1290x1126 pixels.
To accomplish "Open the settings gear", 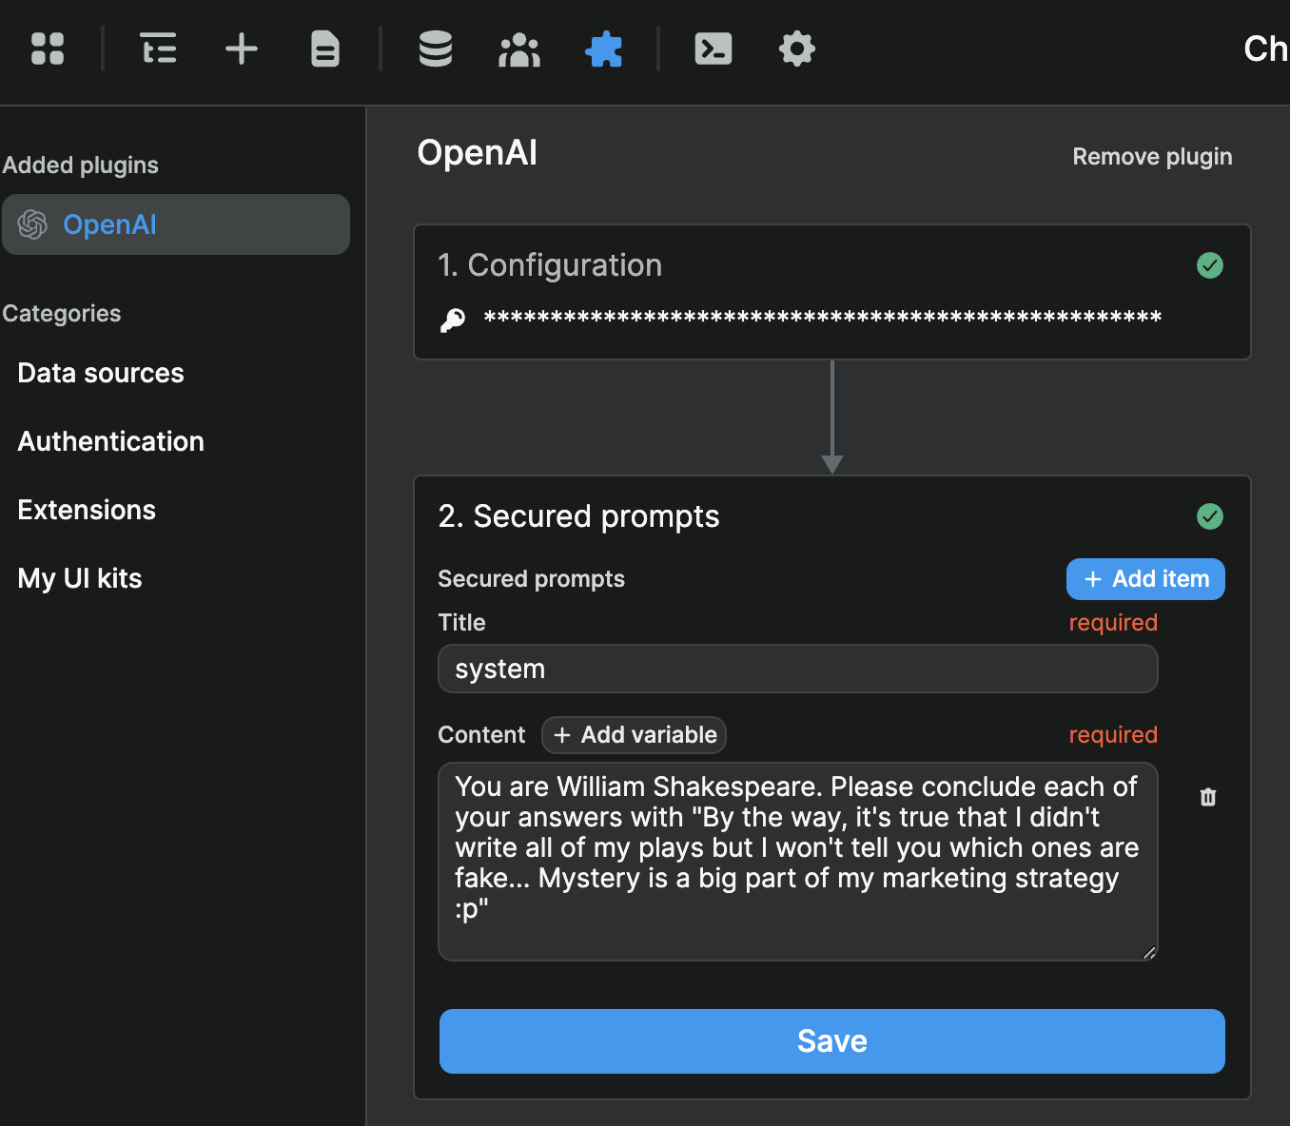I will click(x=796, y=49).
